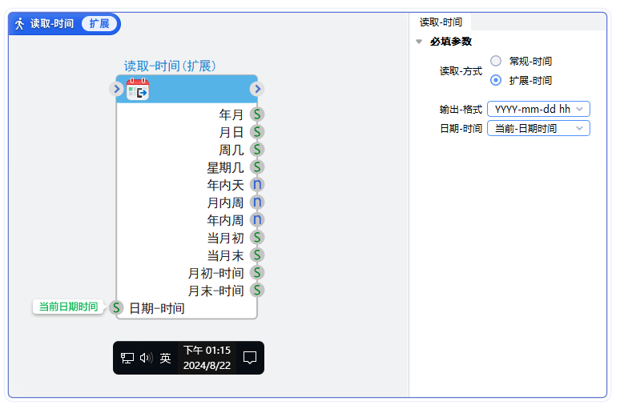
Task: Select the 常规-时间 radio option
Action: [496, 61]
